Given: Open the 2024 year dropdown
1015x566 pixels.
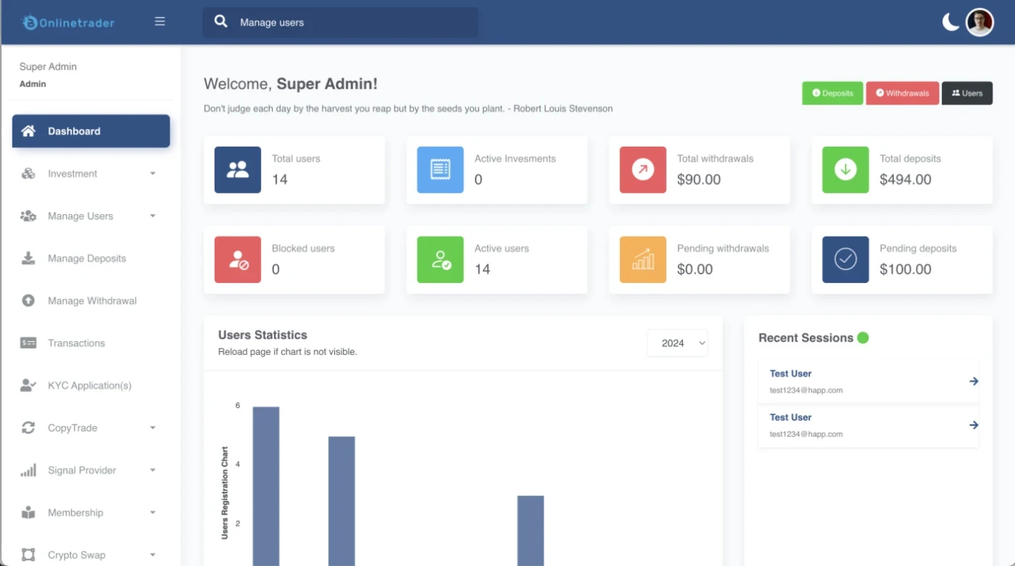Looking at the screenshot, I should click(677, 343).
